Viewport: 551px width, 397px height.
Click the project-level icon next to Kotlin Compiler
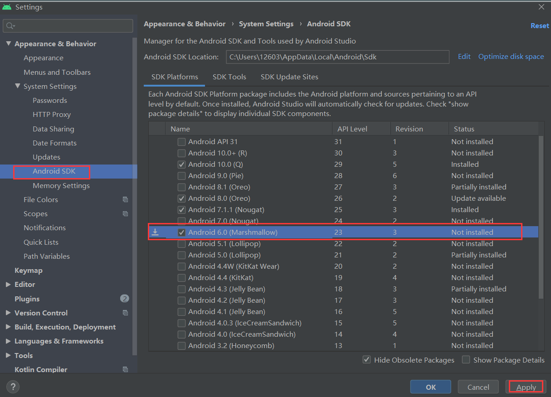click(126, 369)
